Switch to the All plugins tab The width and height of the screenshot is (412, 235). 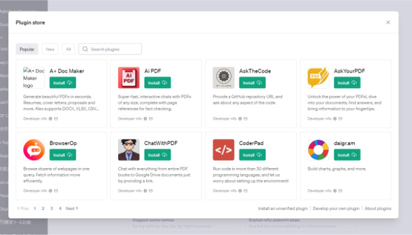pyautogui.click(x=68, y=49)
